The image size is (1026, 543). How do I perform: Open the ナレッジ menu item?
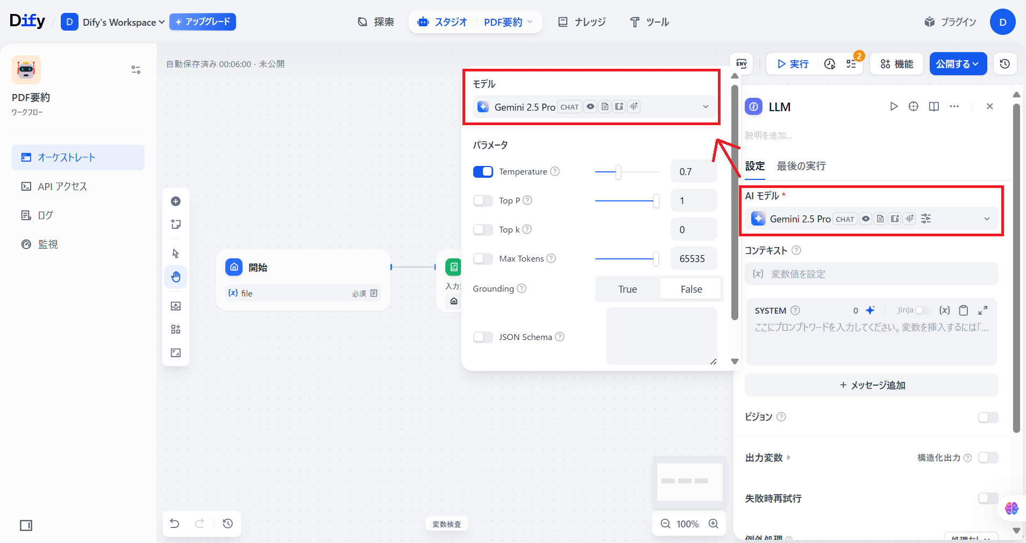582,22
